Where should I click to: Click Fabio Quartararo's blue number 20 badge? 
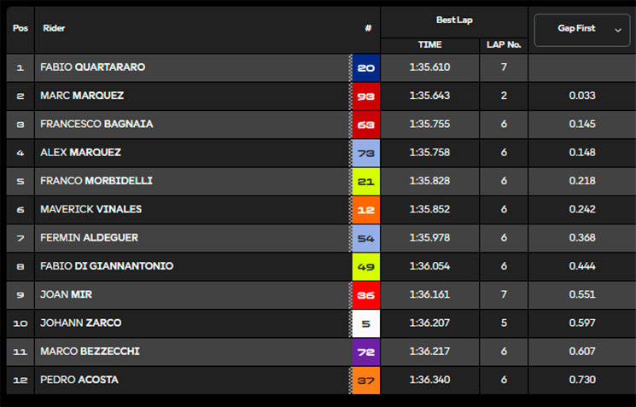tap(366, 67)
